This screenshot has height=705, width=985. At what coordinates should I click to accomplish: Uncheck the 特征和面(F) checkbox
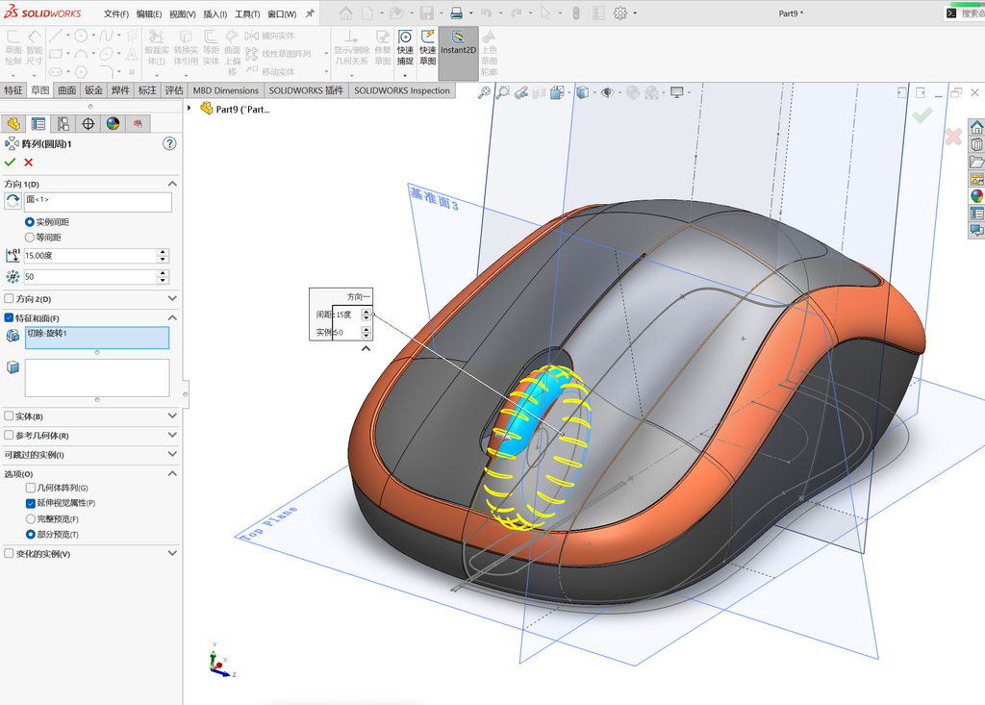coord(9,318)
